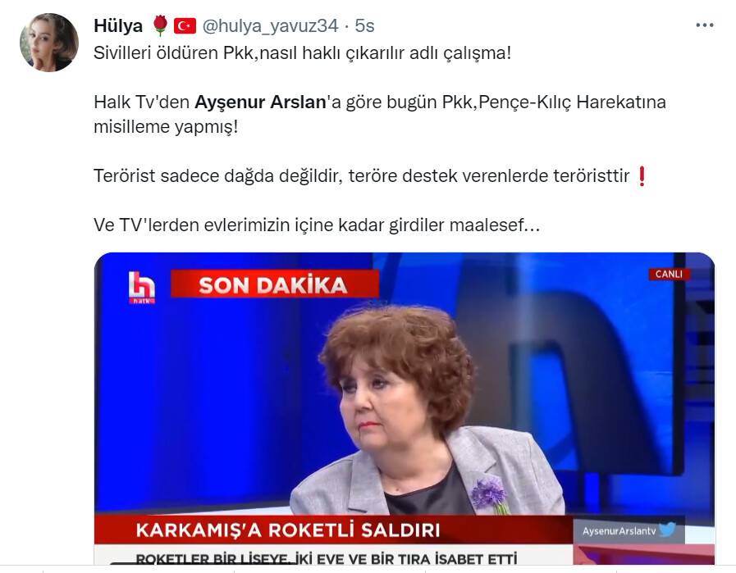736x573 pixels.
Task: Open the three-dot more options menu
Action: (x=705, y=25)
